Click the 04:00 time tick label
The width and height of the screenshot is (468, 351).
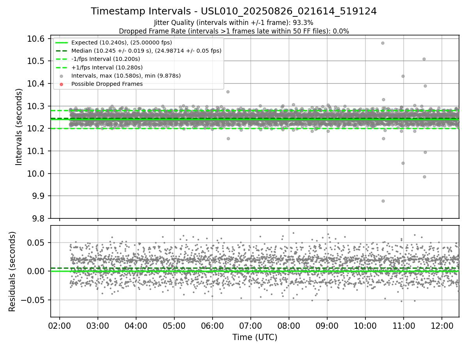pyautogui.click(x=136, y=325)
